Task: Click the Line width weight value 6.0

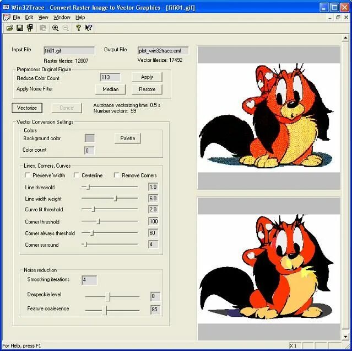Action: pyautogui.click(x=153, y=198)
